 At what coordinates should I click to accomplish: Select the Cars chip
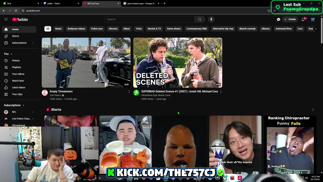coord(300,29)
